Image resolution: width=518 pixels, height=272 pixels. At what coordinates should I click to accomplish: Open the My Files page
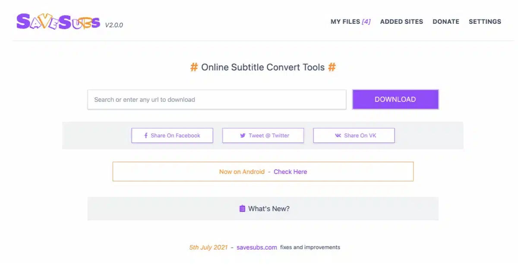tap(350, 22)
